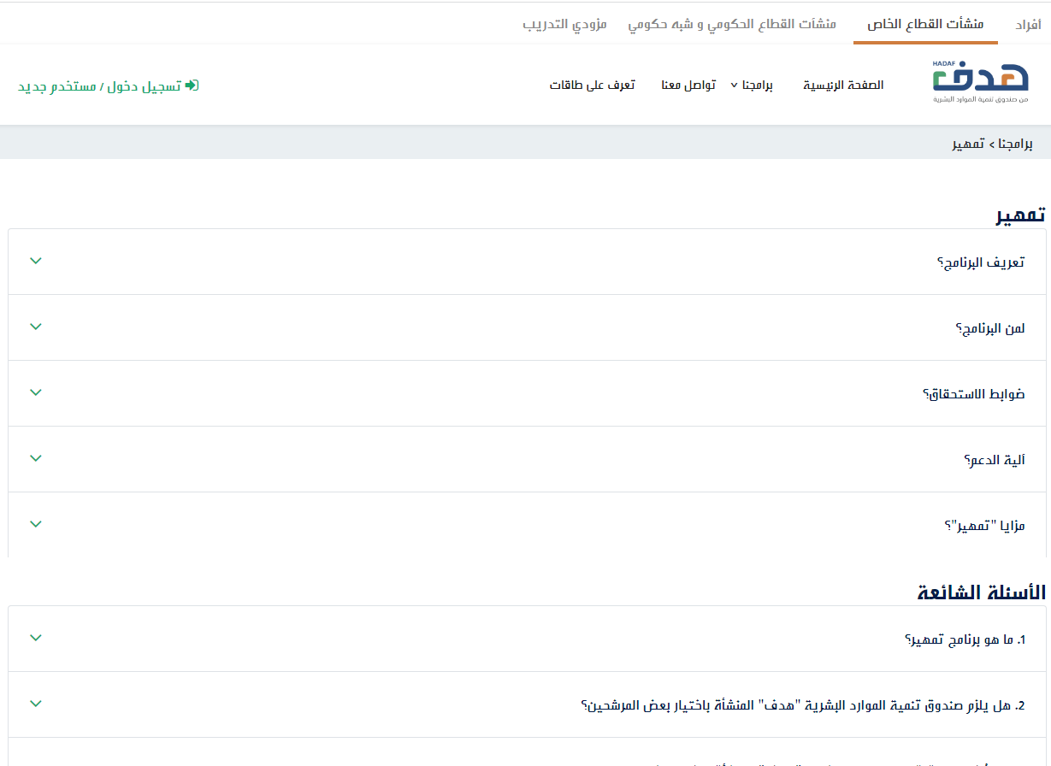The image size is (1051, 766).
Task: Expand لمن البرنامج؟ chevron
Action: click(36, 327)
